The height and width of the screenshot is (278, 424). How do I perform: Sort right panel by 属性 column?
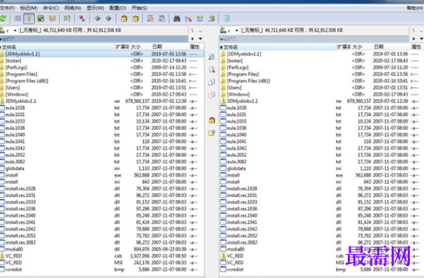tap(416, 47)
